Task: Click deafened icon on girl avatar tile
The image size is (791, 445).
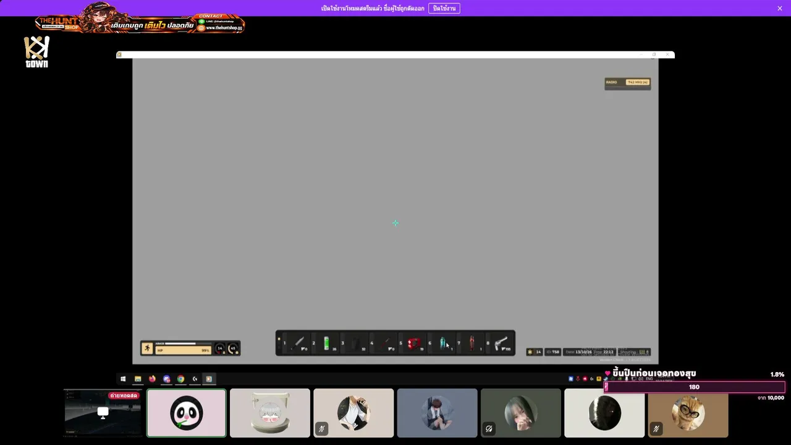Action: [x=489, y=428]
